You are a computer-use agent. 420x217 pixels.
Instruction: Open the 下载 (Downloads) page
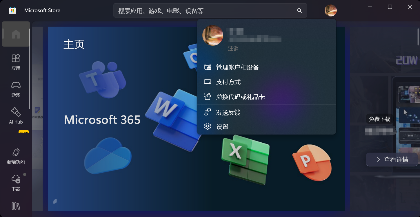coord(16,183)
